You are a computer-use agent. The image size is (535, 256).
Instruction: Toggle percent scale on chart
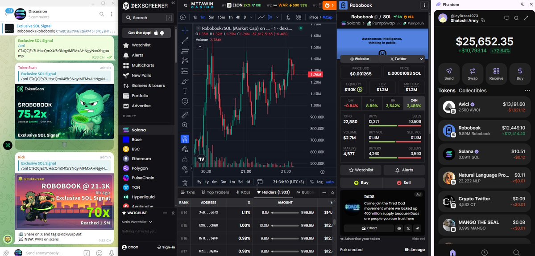pyautogui.click(x=311, y=182)
